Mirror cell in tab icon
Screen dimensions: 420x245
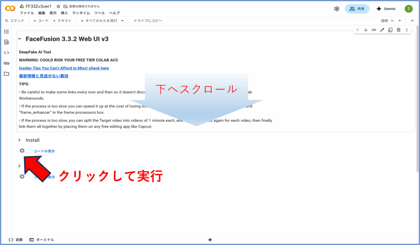coord(390,30)
